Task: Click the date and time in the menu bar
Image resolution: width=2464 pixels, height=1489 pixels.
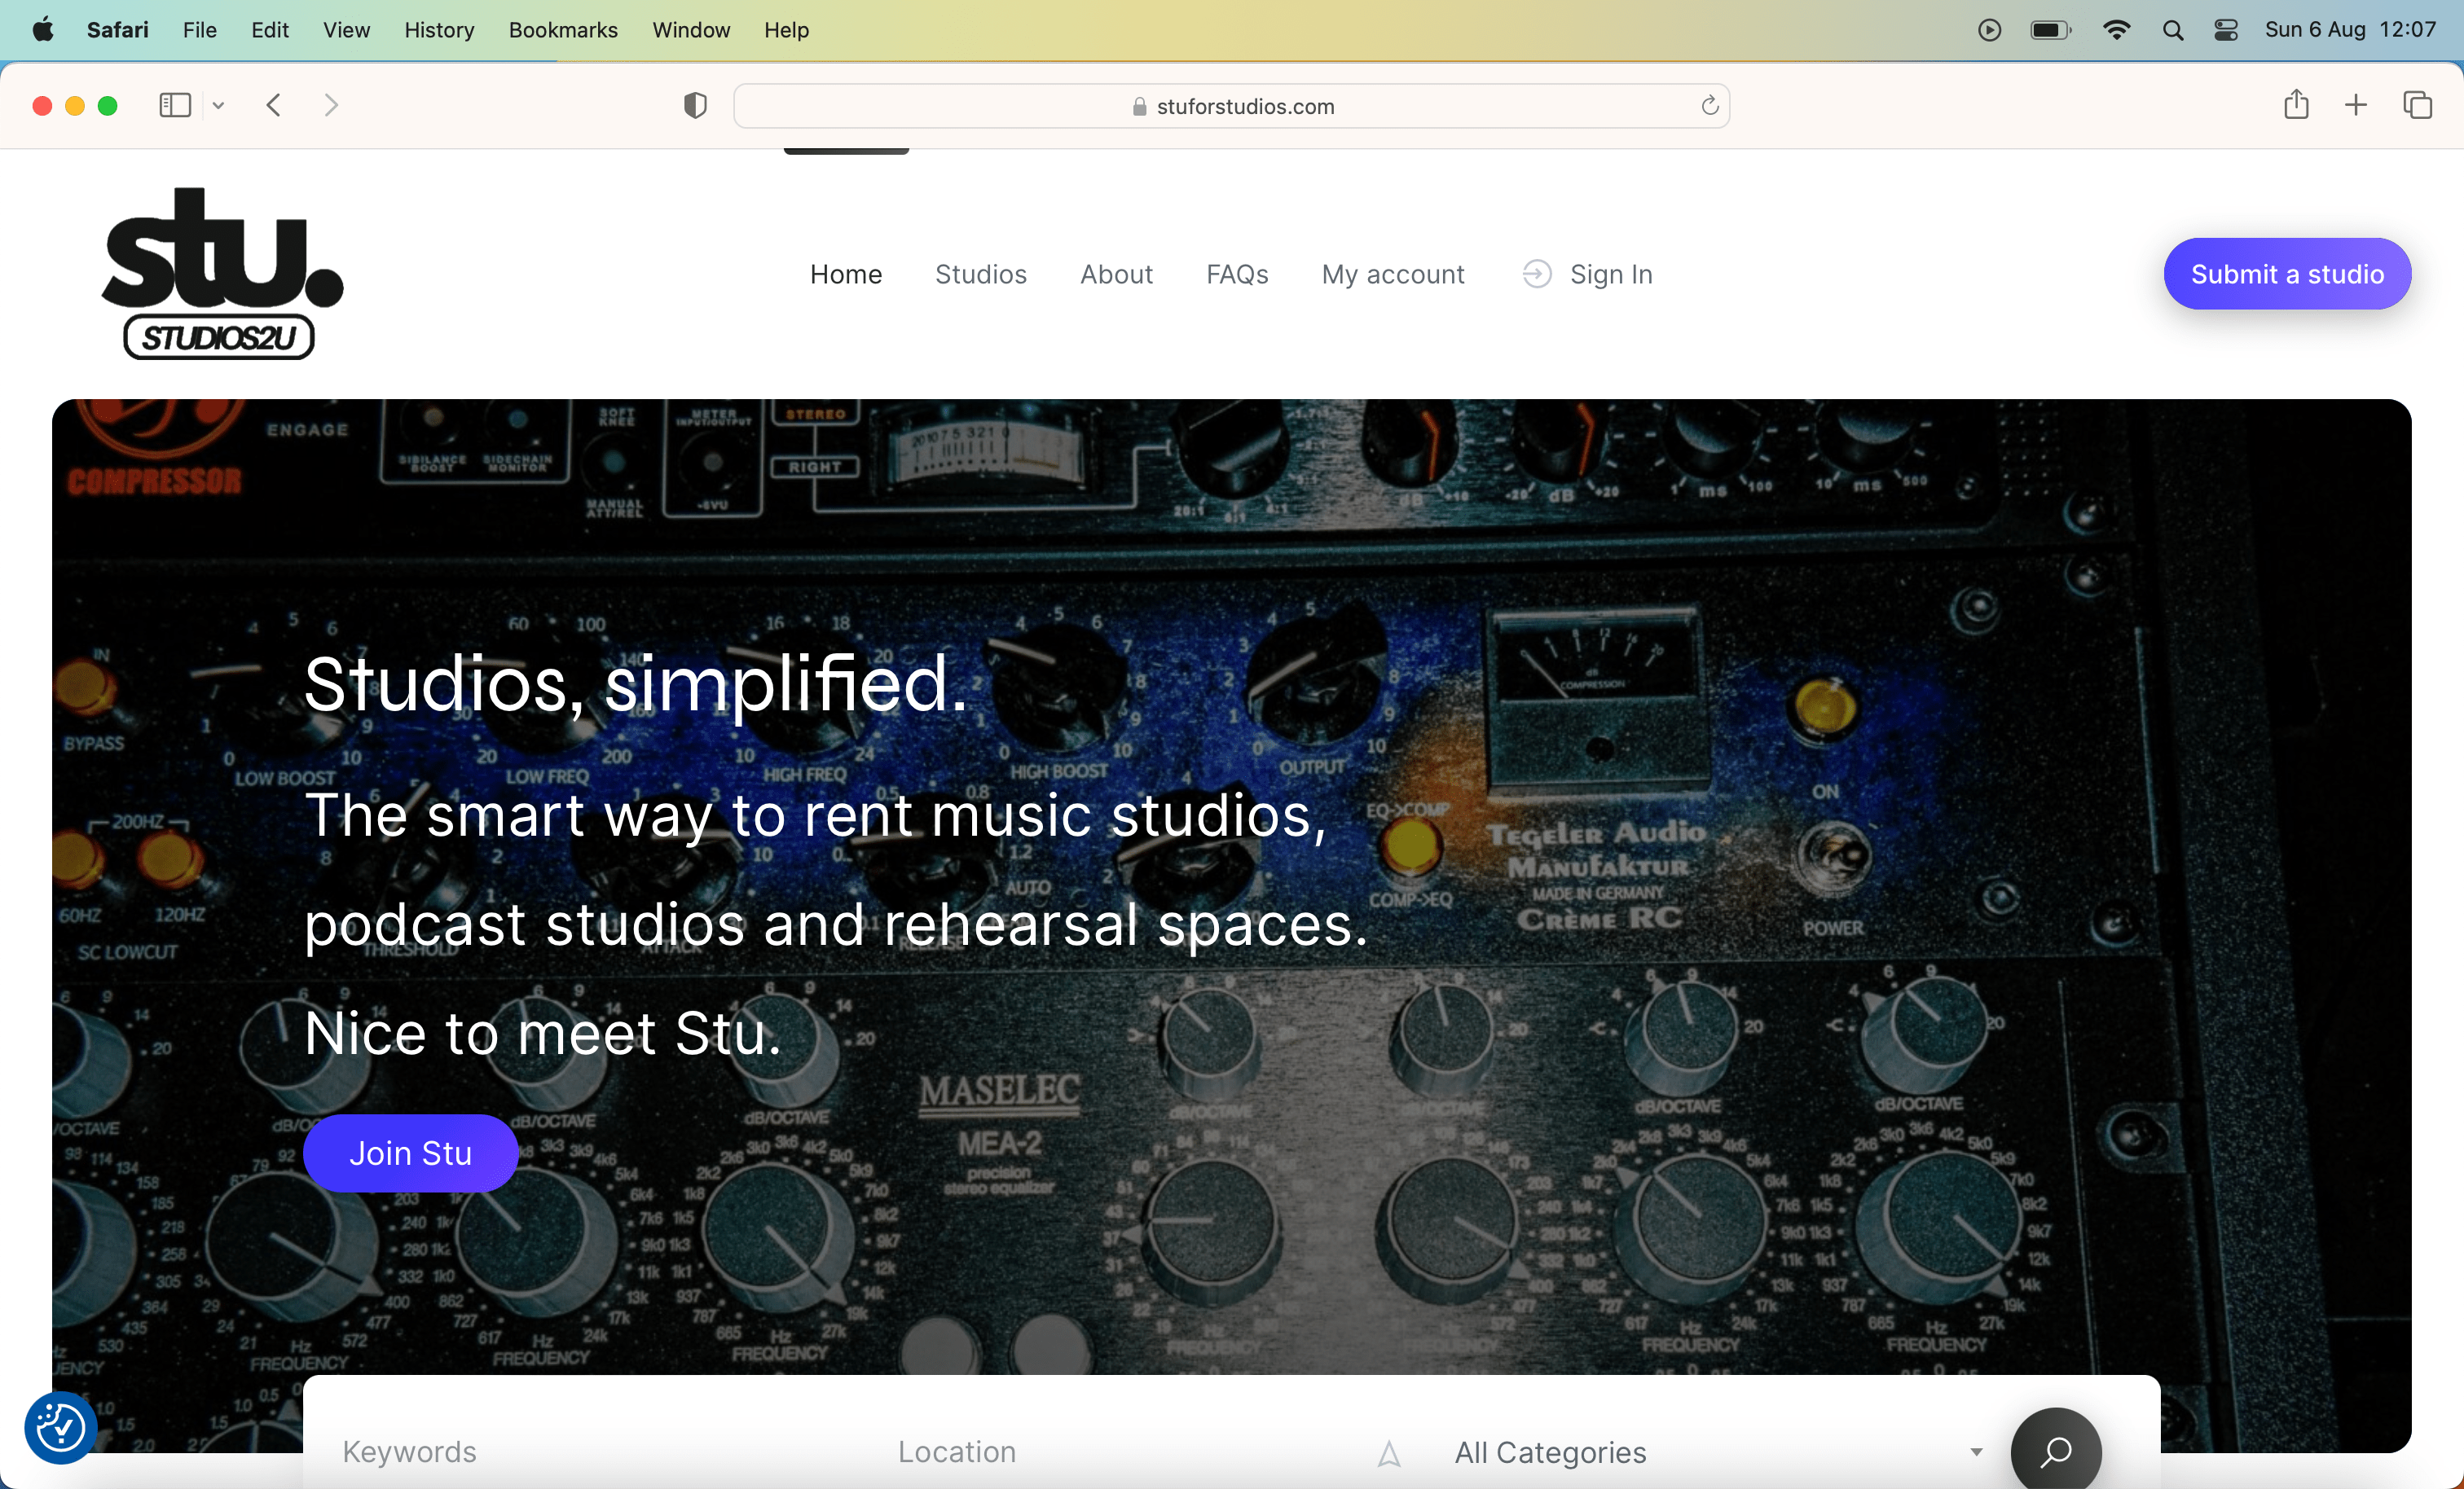Action: [2350, 30]
